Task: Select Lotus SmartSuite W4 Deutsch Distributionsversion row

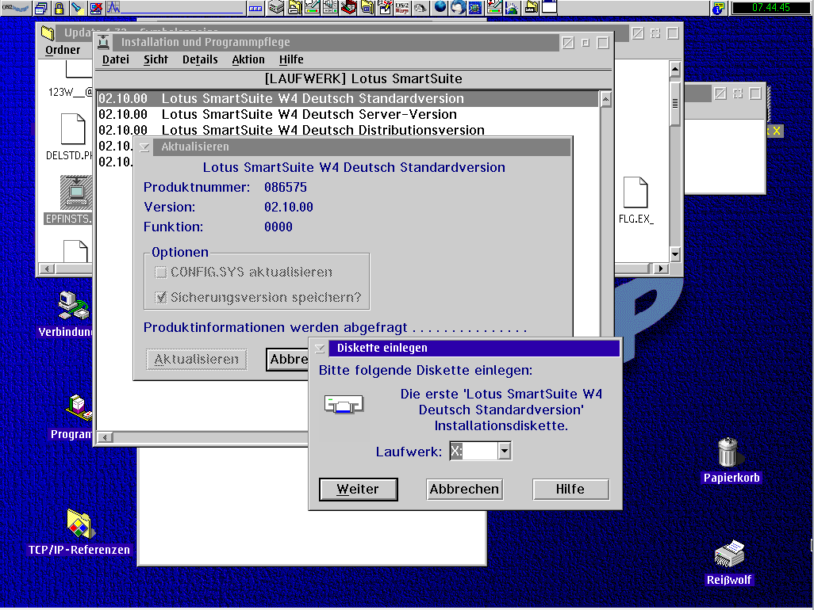Action: click(x=347, y=130)
